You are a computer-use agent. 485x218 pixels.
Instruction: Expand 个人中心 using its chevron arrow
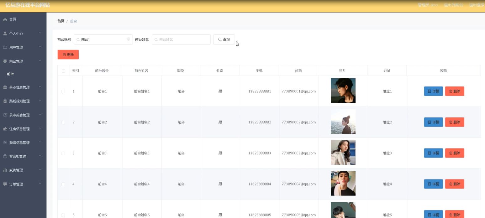click(40, 33)
